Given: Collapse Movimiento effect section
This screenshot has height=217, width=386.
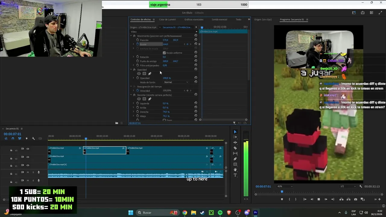Looking at the screenshot, I should [x=131, y=36].
